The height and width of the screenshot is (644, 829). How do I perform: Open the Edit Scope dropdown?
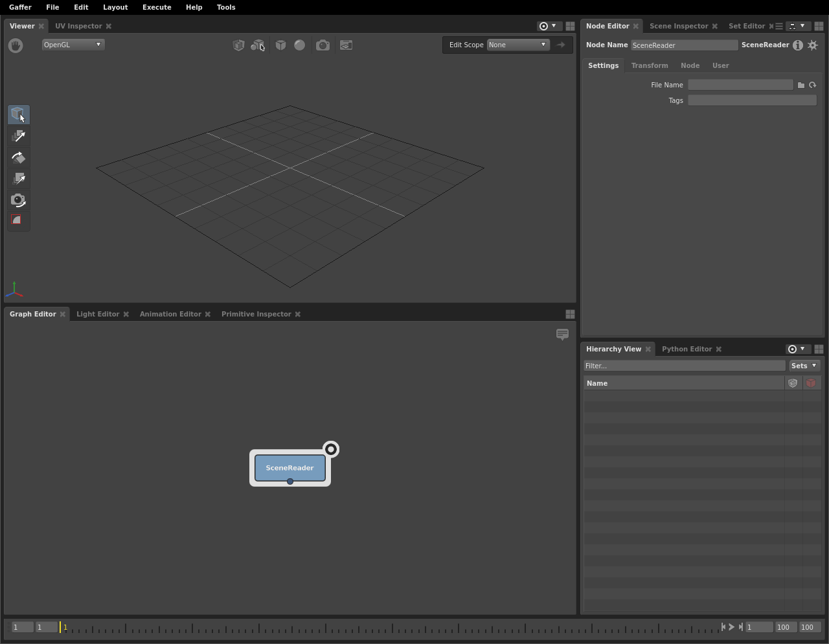click(517, 45)
